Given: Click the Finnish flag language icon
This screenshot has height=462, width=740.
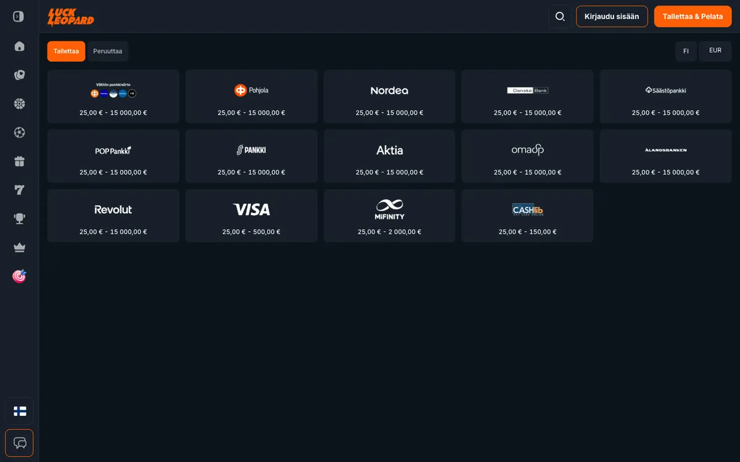Looking at the screenshot, I should (x=19, y=411).
